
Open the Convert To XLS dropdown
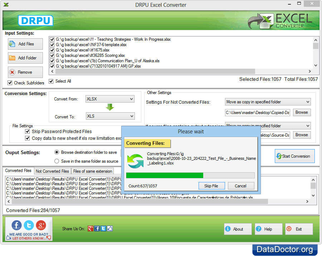tap(110, 116)
